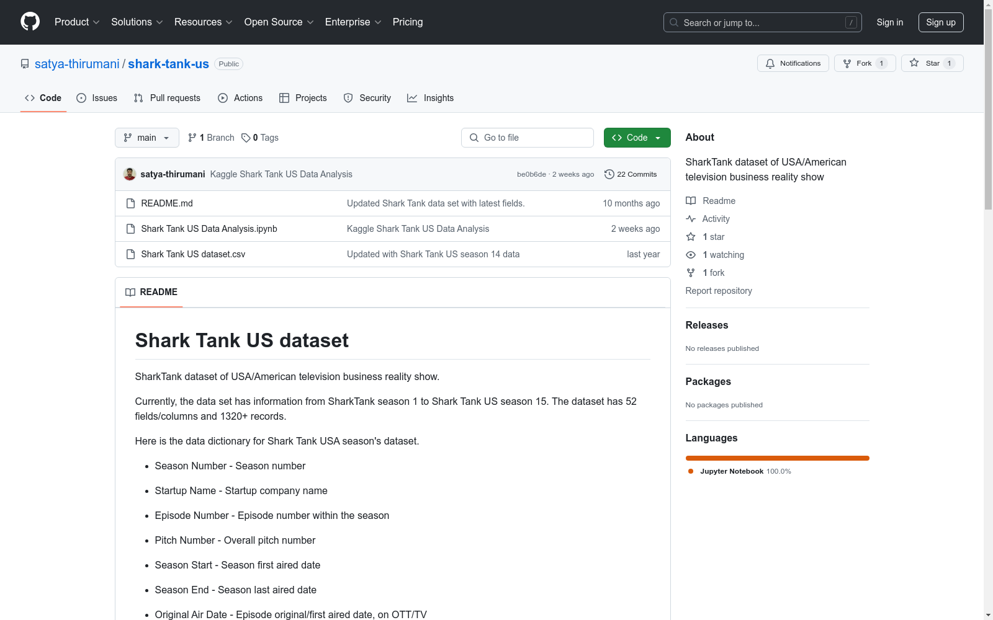
Task: Click the star count badge on Star button
Action: point(949,63)
